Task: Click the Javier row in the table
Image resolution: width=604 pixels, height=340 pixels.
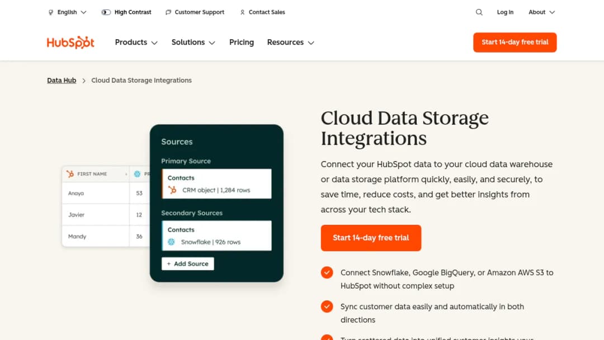Action: [106, 215]
